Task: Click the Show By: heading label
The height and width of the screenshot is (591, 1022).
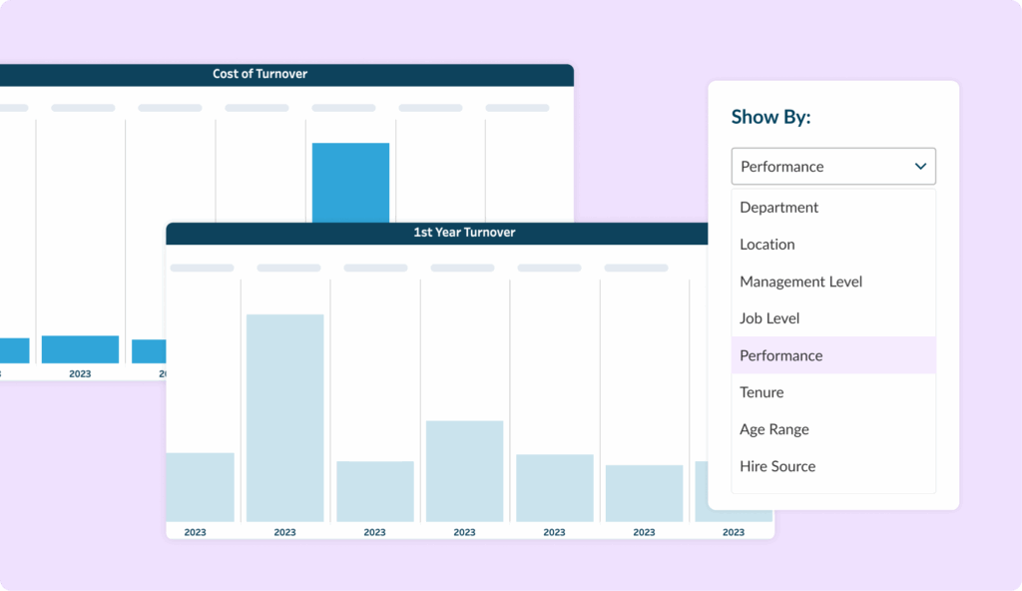Action: pyautogui.click(x=770, y=117)
